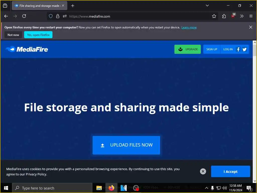Show more tools with the double chevron

(242, 16)
